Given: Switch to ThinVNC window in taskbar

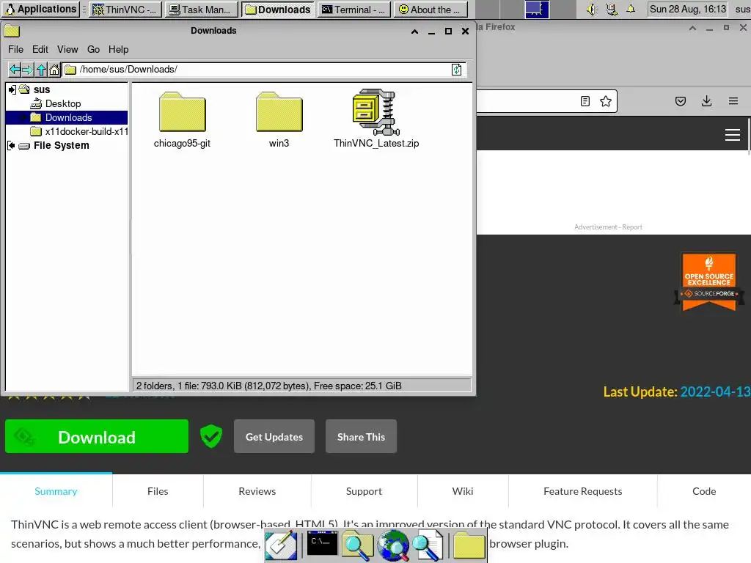Looking at the screenshot, I should click(x=125, y=10).
